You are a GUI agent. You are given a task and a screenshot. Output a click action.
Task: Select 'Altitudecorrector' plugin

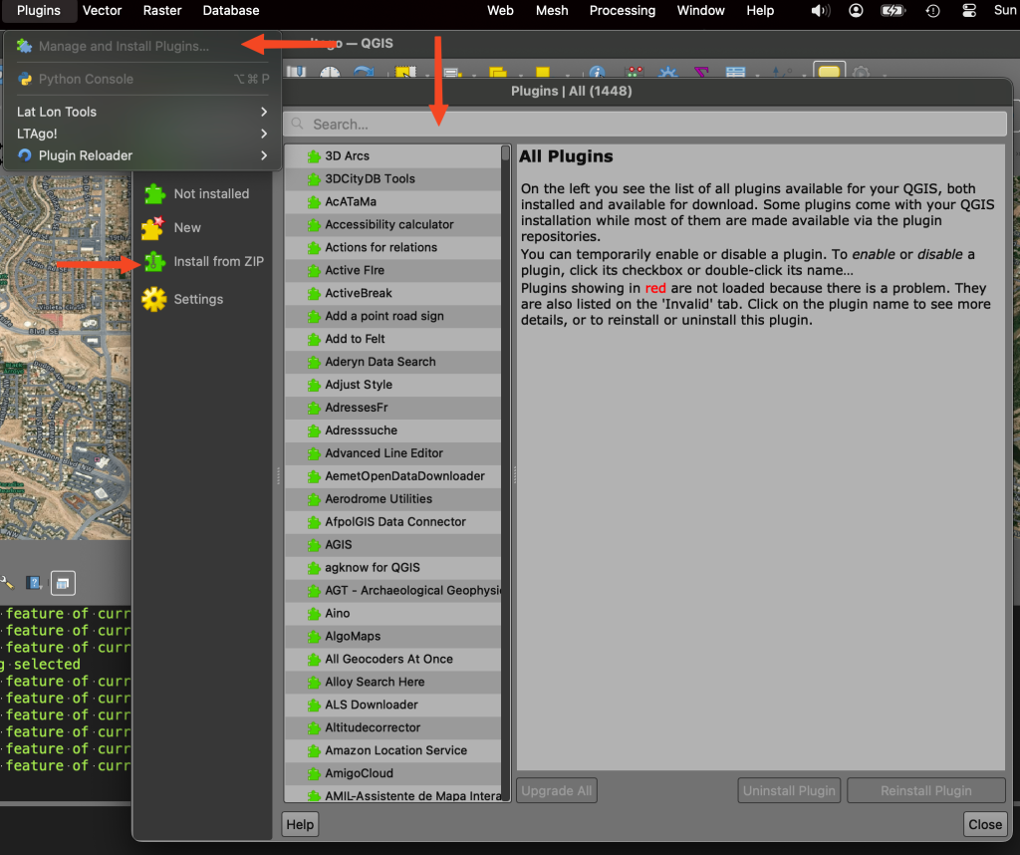coord(392,727)
